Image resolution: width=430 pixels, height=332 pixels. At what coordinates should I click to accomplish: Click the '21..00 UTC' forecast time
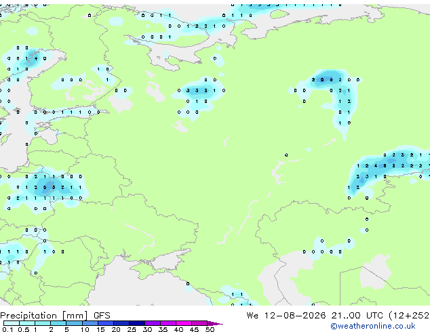(357, 316)
